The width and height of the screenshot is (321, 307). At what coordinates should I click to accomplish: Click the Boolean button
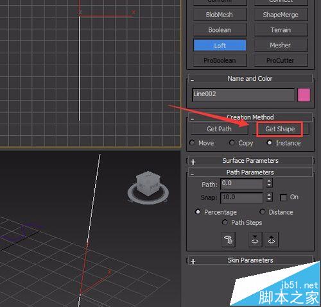[x=220, y=30]
